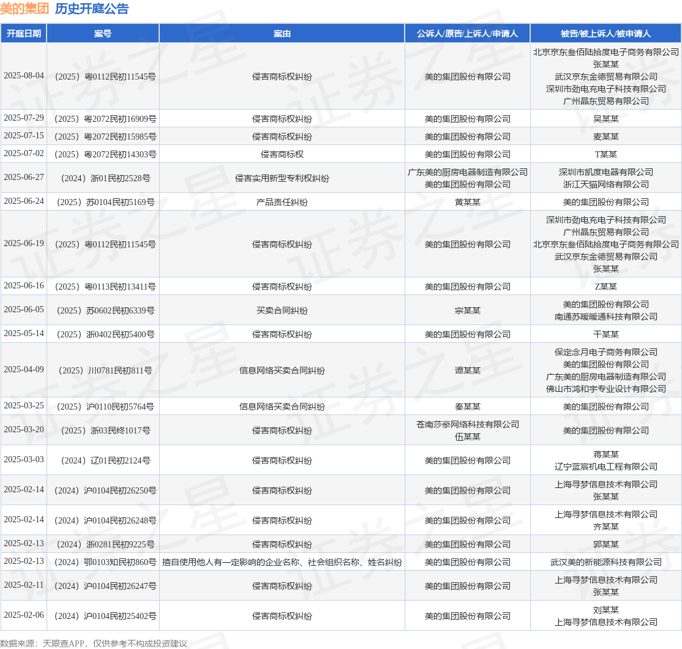Click plaintiff 黄某某
The image size is (682, 649).
pos(468,202)
